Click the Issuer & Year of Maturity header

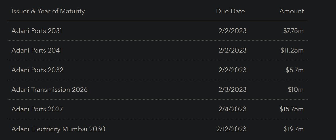tap(48, 11)
